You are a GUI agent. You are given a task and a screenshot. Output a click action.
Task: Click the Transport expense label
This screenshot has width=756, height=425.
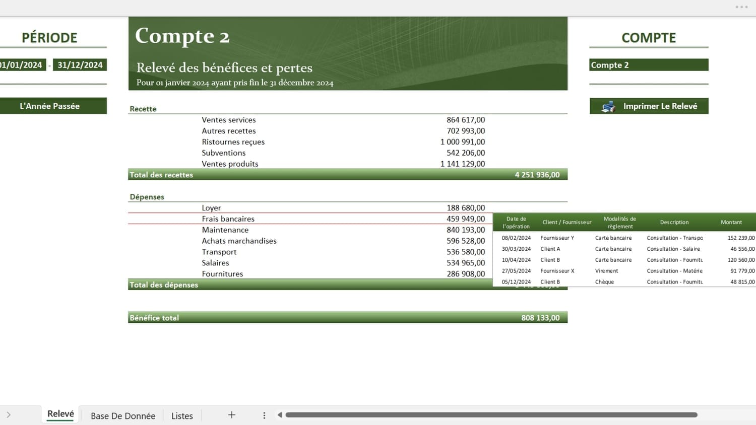click(219, 252)
